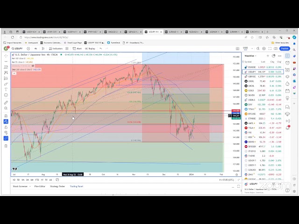The width and height of the screenshot is (299, 224).
Task: Switch to the Pine Editor tab
Action: [x=40, y=186]
